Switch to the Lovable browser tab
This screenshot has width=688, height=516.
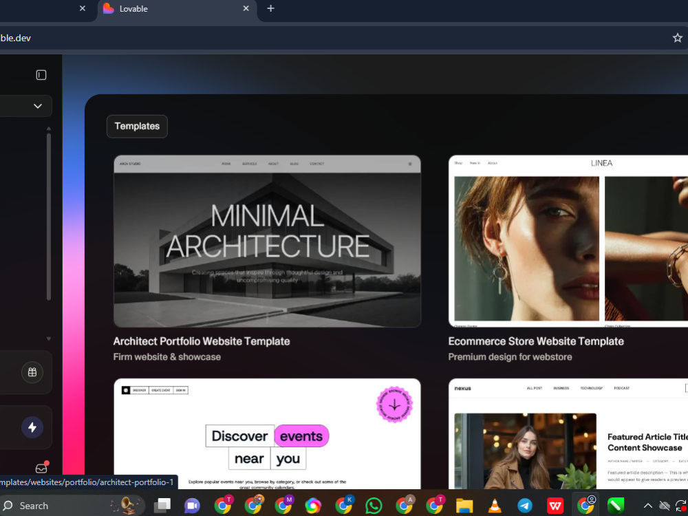click(x=176, y=9)
